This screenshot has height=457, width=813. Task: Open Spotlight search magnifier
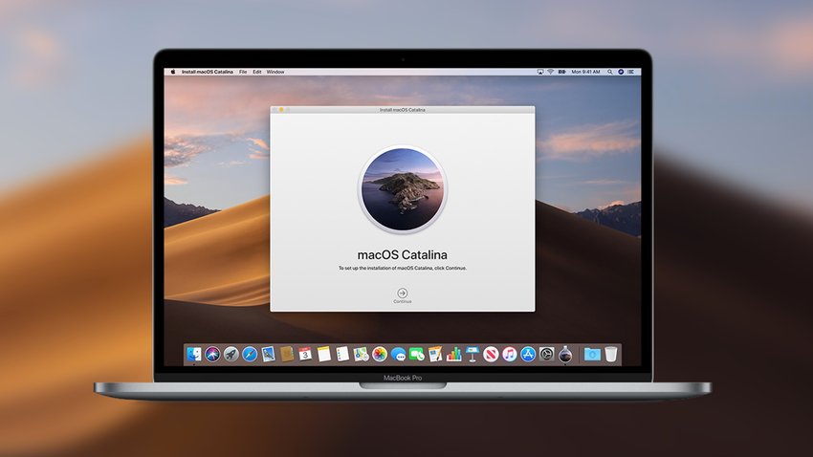[610, 72]
